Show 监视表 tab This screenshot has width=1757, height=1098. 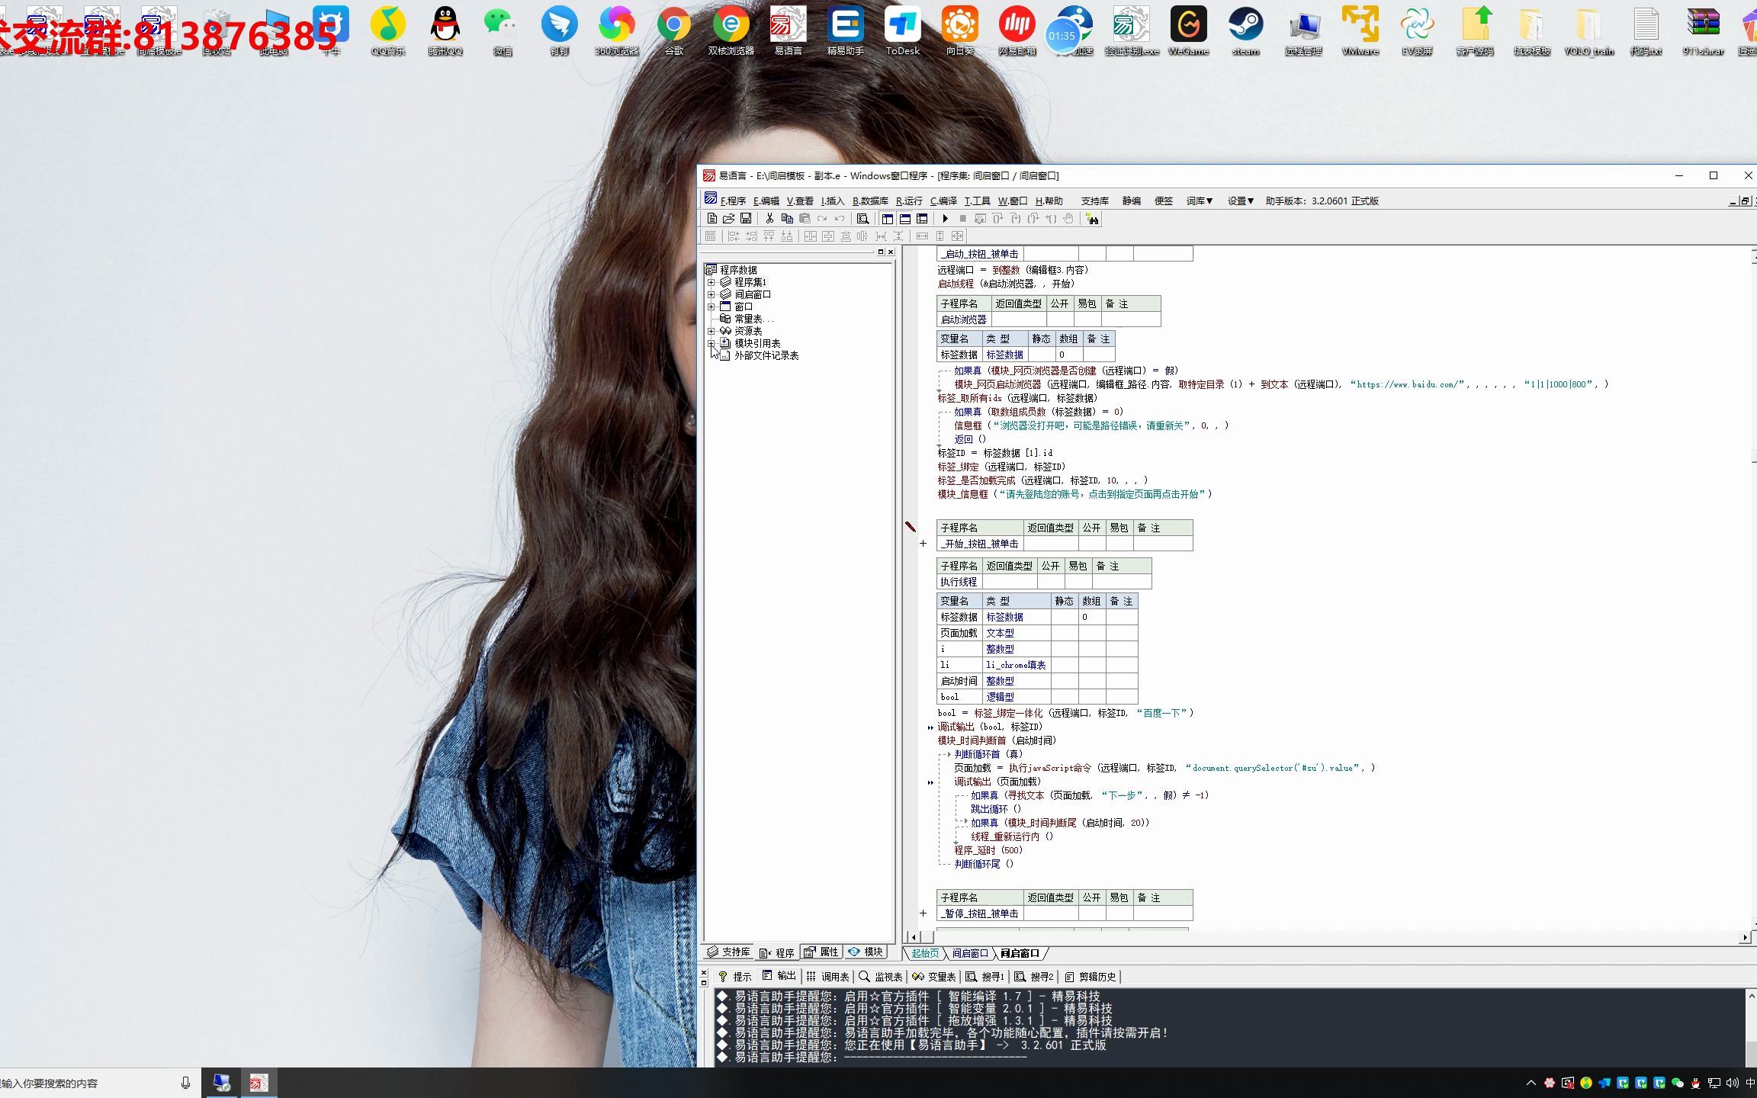tap(881, 977)
